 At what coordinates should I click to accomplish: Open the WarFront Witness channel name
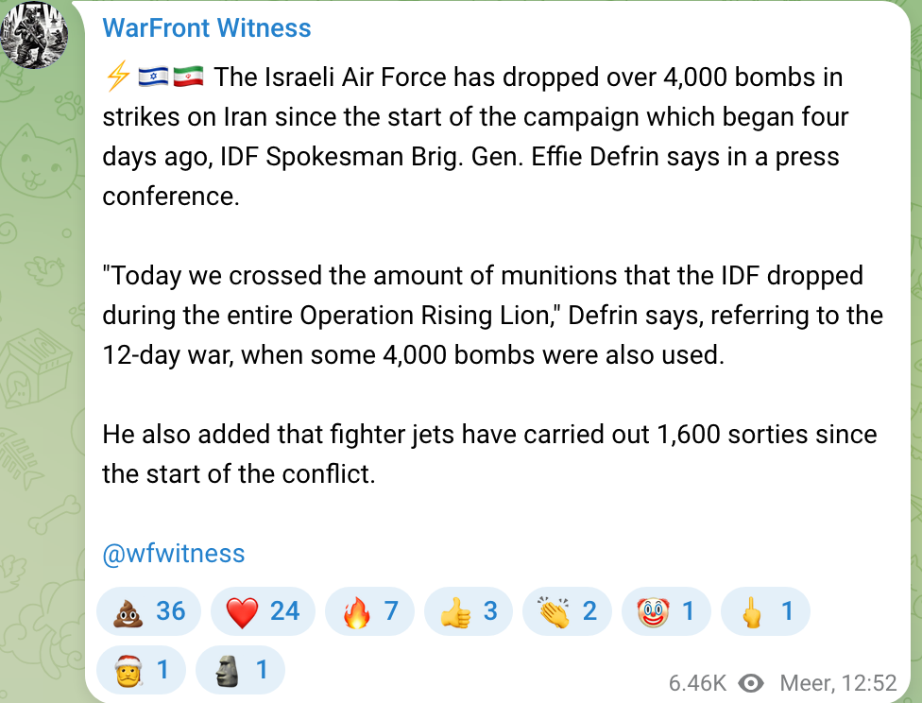coord(206,28)
